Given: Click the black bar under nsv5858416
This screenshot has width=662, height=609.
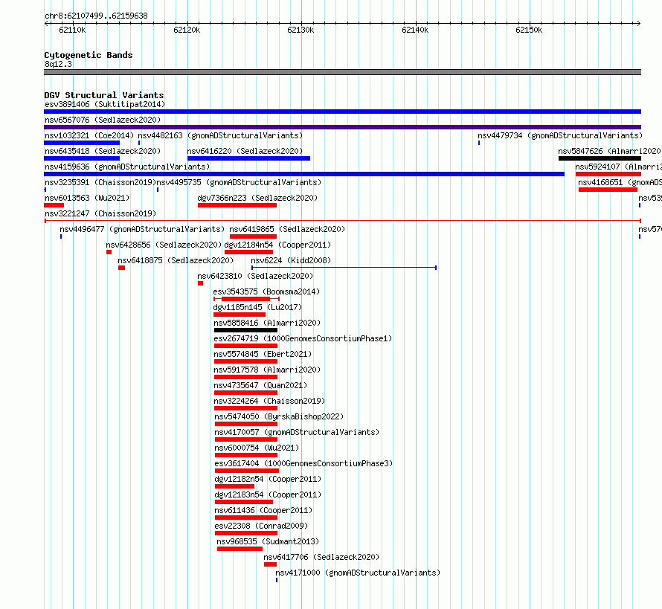Looking at the screenshot, I should [x=245, y=330].
